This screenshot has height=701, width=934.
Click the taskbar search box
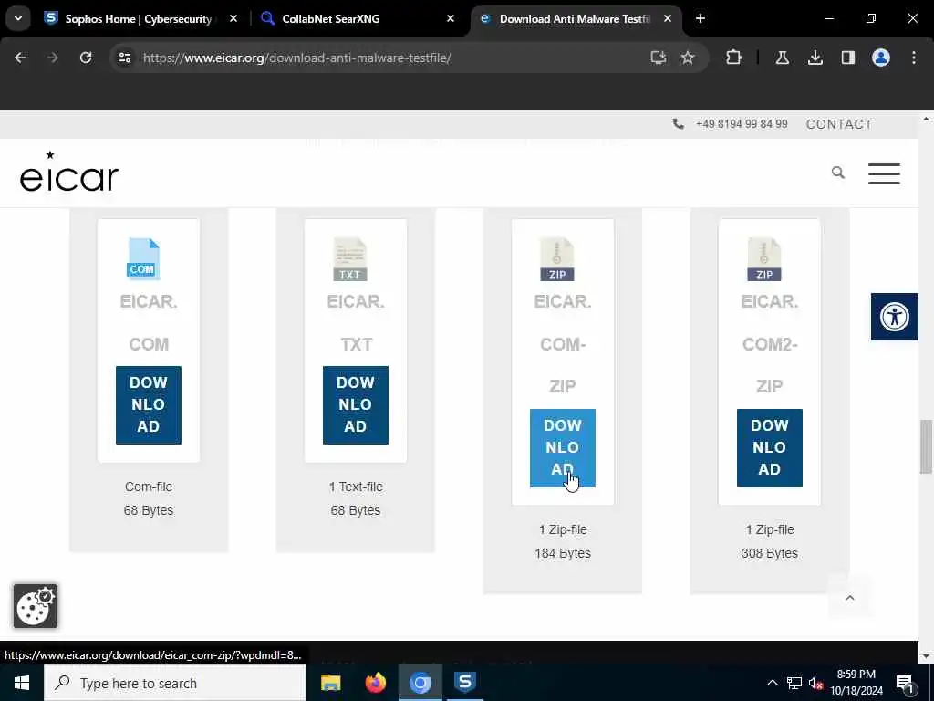click(x=175, y=683)
